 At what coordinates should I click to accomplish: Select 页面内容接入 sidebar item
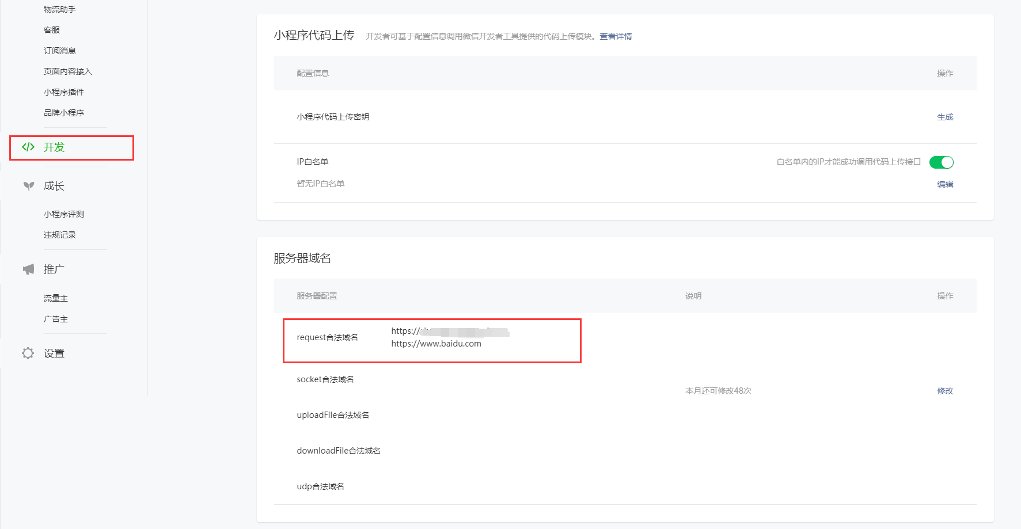pyautogui.click(x=68, y=71)
